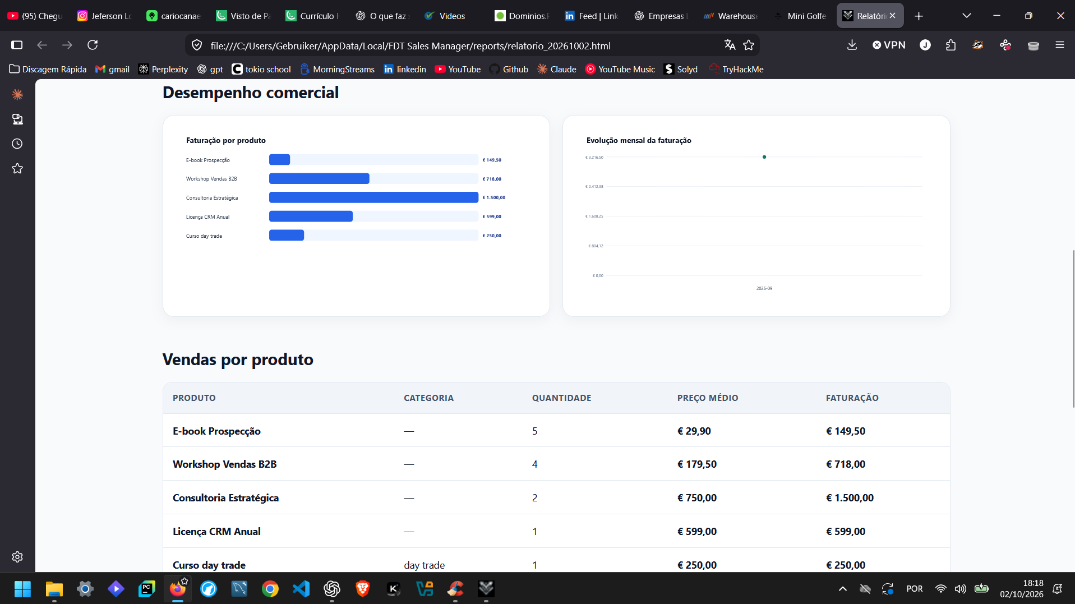Image resolution: width=1075 pixels, height=604 pixels.
Task: Open File Explorer from the taskbar
Action: click(54, 589)
